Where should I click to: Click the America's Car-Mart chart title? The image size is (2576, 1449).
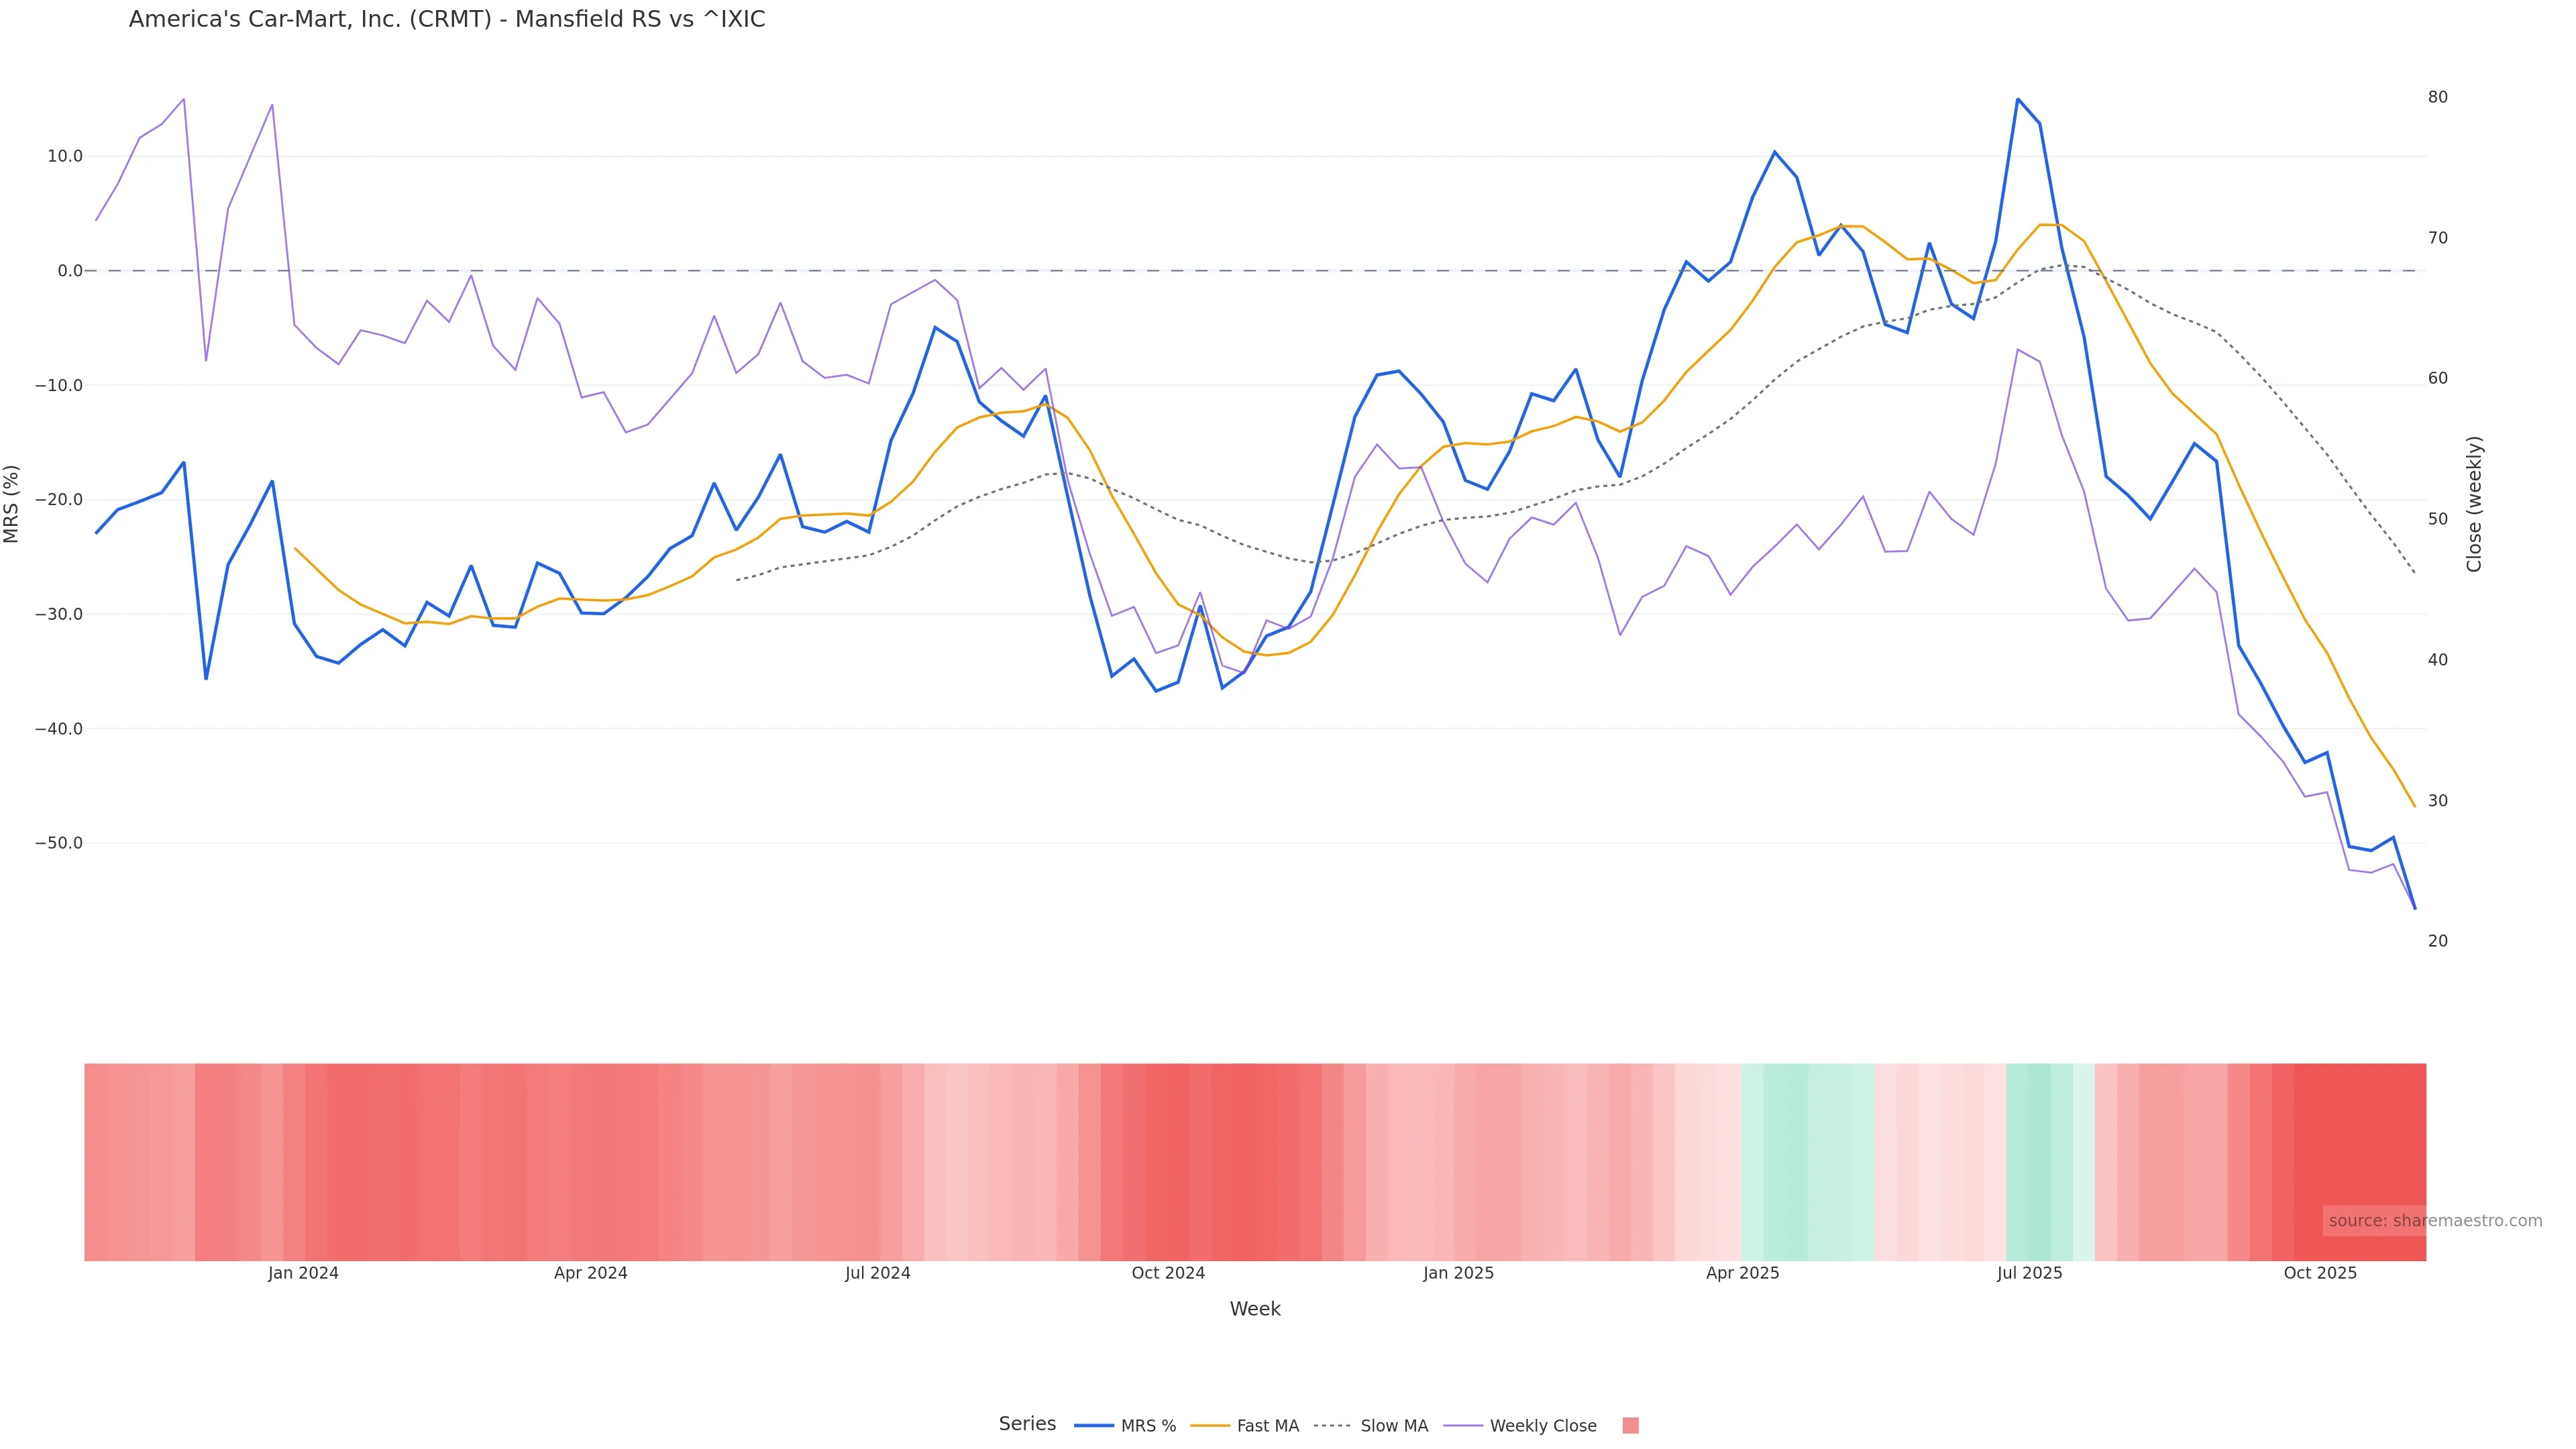447,20
